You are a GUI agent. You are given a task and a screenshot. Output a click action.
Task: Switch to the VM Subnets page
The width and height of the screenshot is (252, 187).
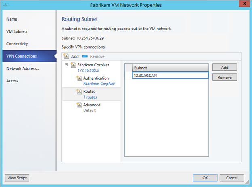pos(17,31)
